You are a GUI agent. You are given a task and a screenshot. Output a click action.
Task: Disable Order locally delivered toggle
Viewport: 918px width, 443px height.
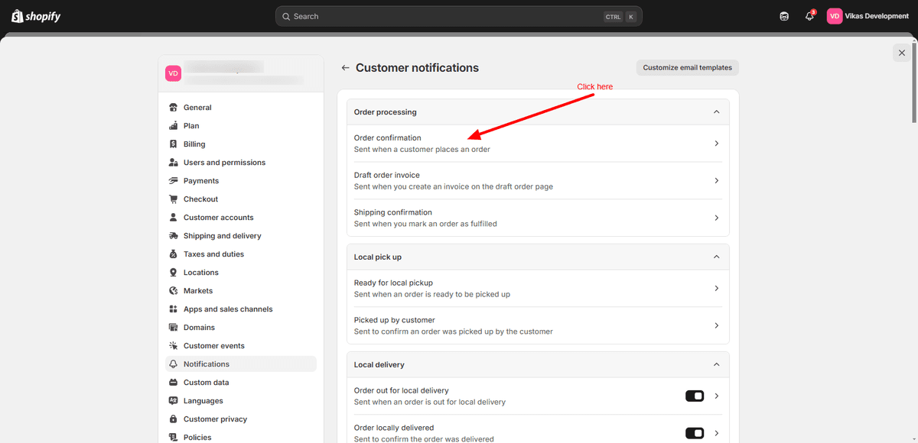point(695,433)
